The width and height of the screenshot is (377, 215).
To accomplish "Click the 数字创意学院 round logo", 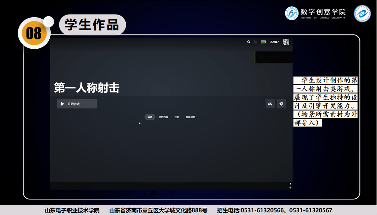I will tap(292, 13).
